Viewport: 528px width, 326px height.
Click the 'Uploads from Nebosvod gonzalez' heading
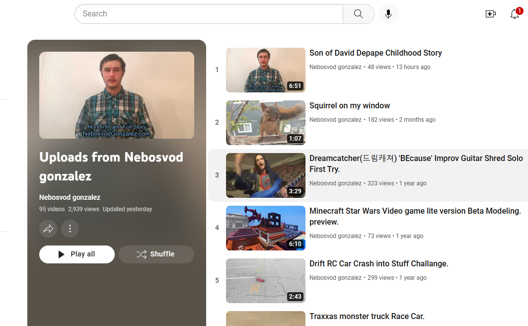tap(111, 166)
